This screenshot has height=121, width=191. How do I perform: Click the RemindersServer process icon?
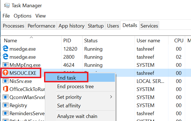click(6, 113)
